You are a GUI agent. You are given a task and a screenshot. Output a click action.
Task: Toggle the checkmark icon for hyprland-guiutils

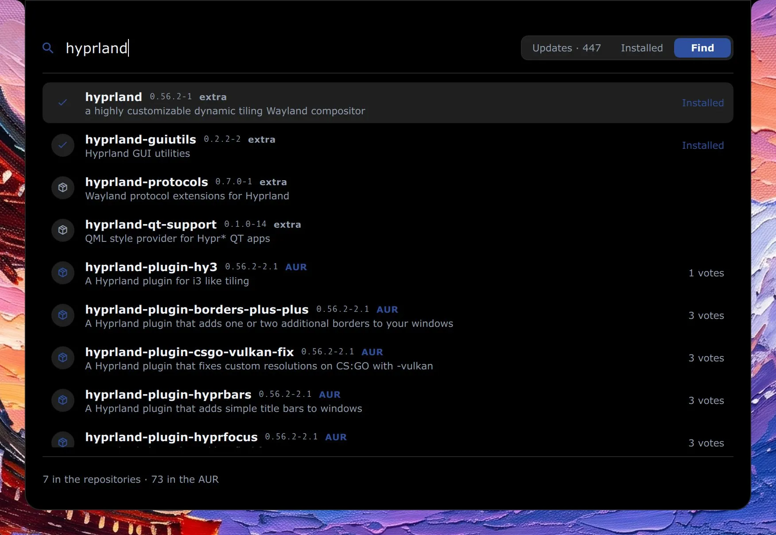(x=63, y=145)
